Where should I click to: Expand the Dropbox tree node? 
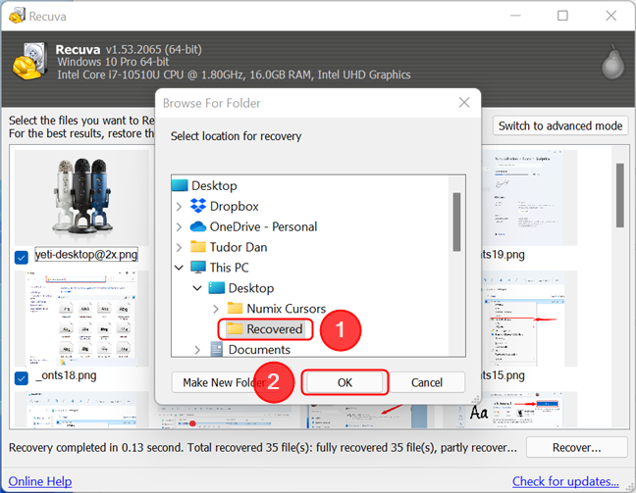coord(179,206)
